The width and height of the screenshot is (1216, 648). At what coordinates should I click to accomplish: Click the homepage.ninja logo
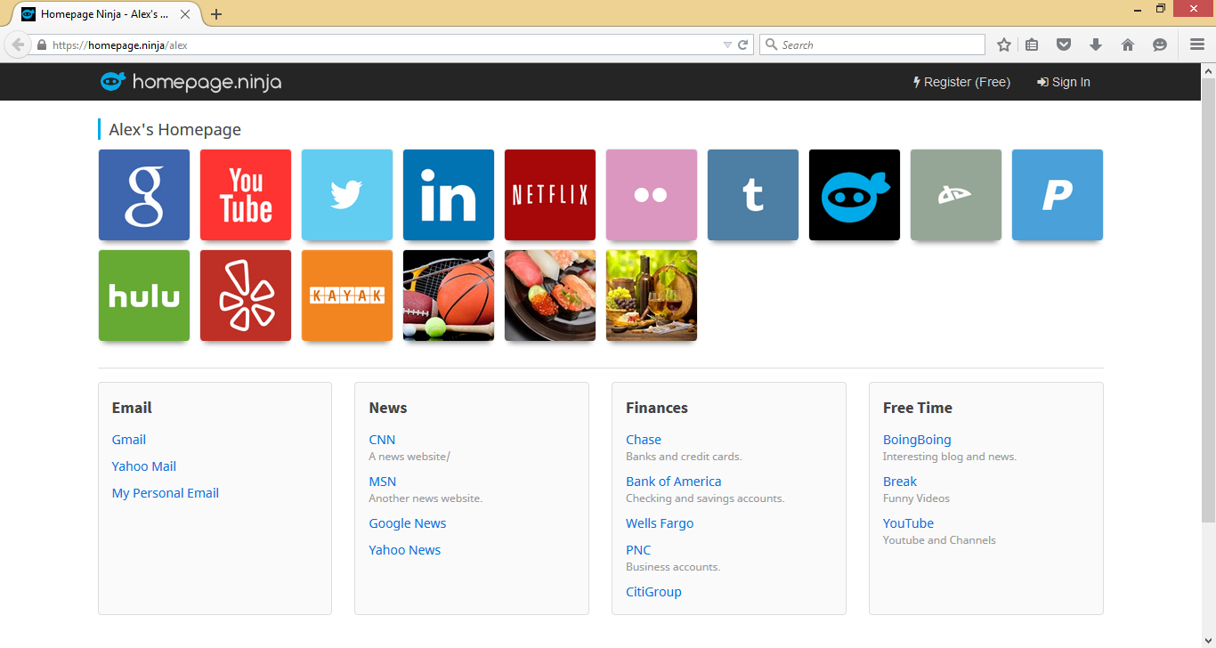pos(191,82)
